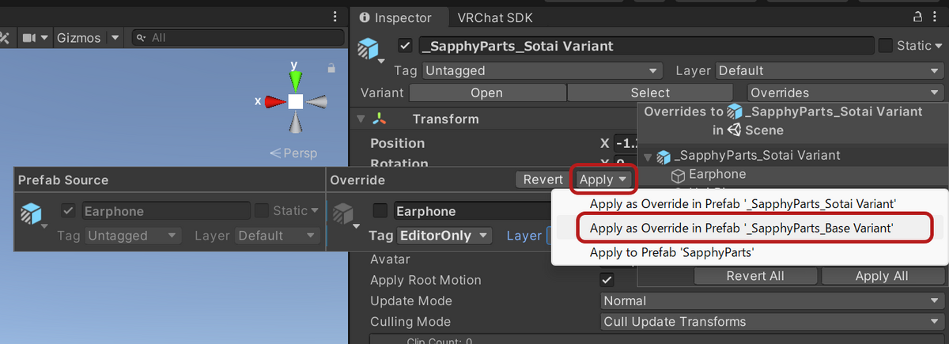Click the prefab cube icon in Inspector header
The height and width of the screenshot is (344, 949).
(x=369, y=47)
